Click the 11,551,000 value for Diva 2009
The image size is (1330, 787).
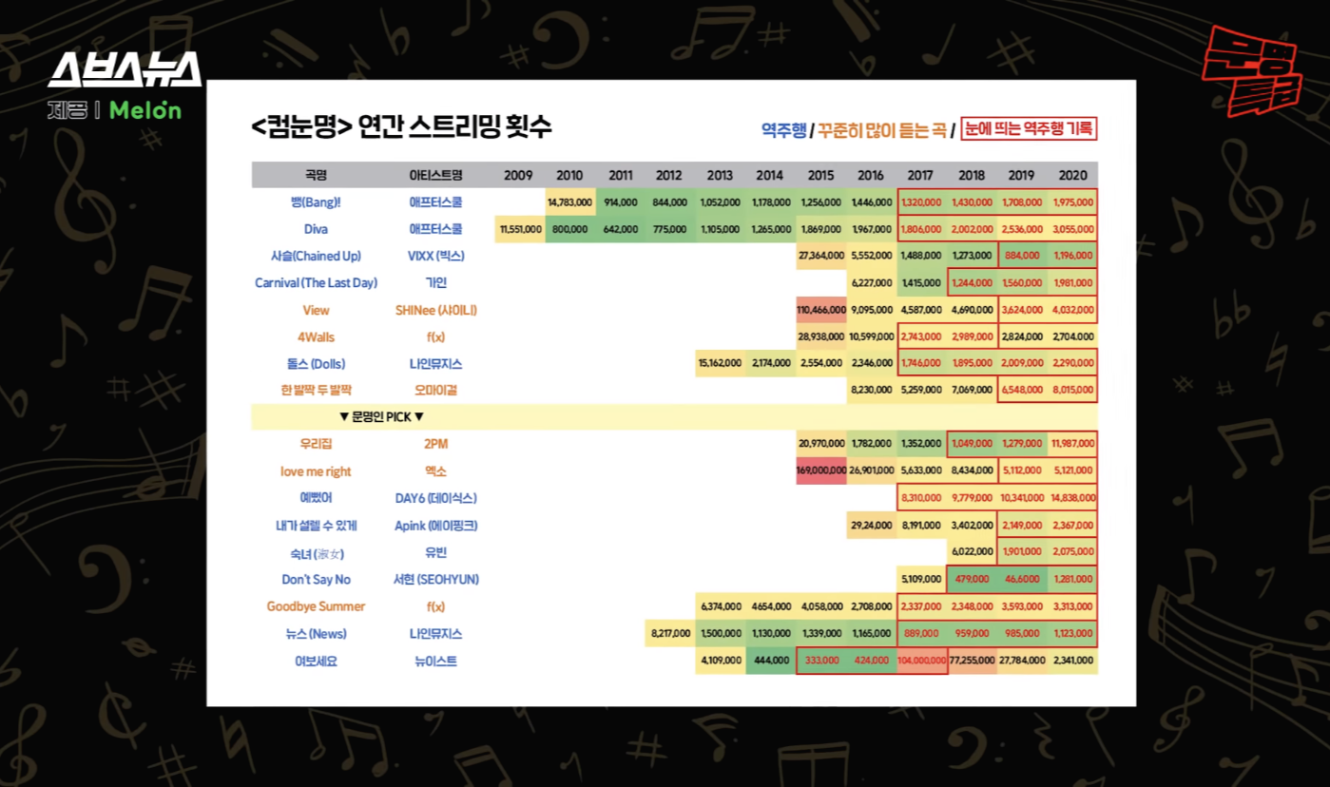coord(519,229)
